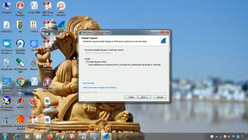
Task: Switch to Word in the taskbar
Action: (84, 136)
